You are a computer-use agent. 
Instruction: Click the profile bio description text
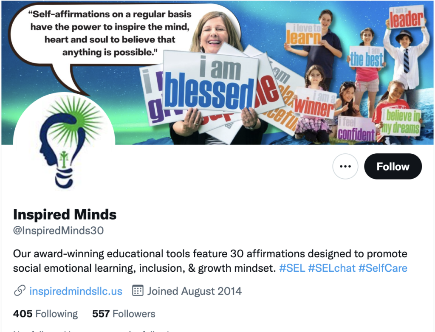pyautogui.click(x=210, y=261)
